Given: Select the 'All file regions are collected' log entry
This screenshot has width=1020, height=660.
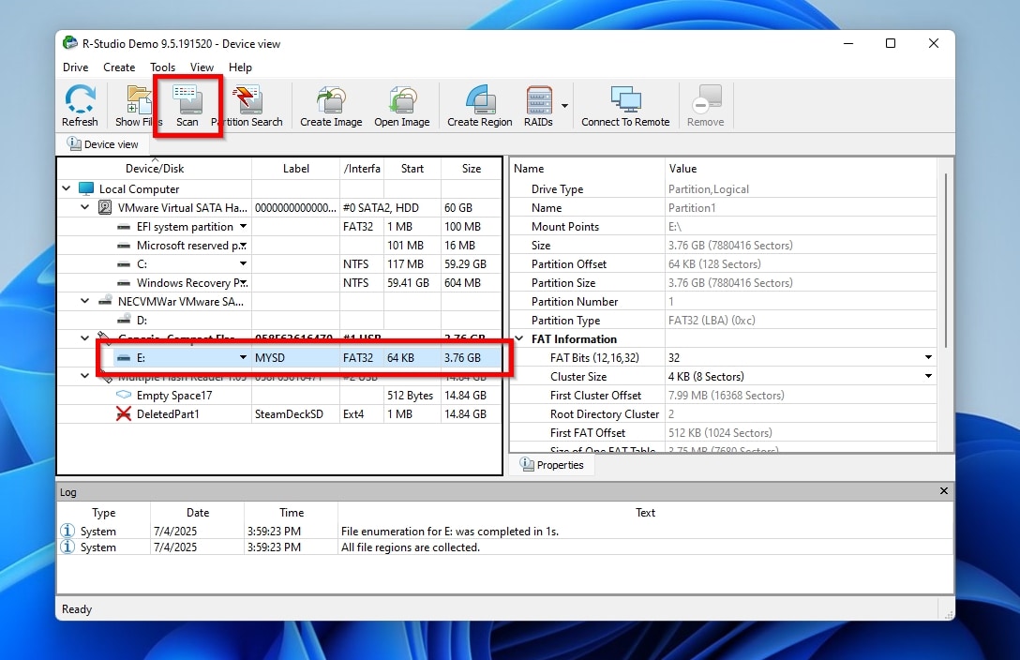Looking at the screenshot, I should click(504, 547).
